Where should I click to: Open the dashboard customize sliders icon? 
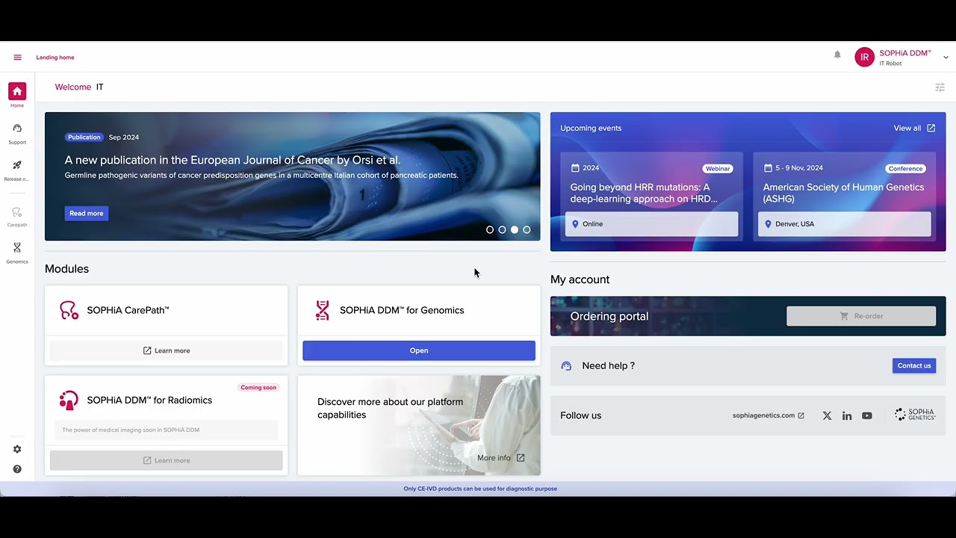pyautogui.click(x=940, y=87)
